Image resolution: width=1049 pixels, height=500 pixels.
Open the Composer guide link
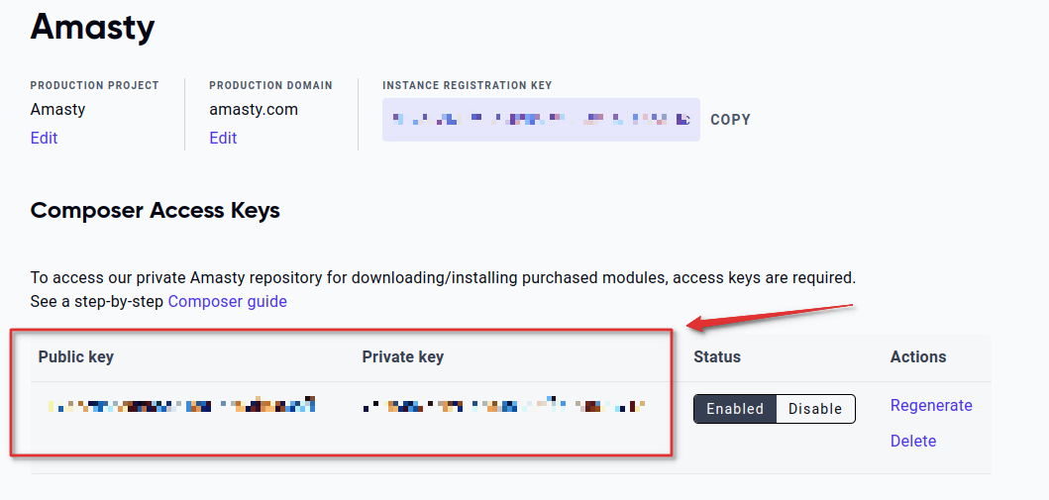tap(228, 301)
